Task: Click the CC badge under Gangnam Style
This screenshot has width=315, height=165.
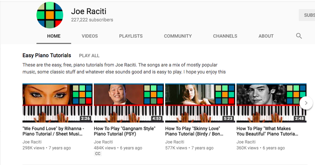Action: pyautogui.click(x=98, y=154)
